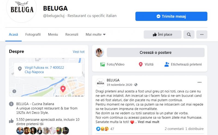Open the Vezi tot link in Despre
Screen dimensions: 218x135
point(78,52)
